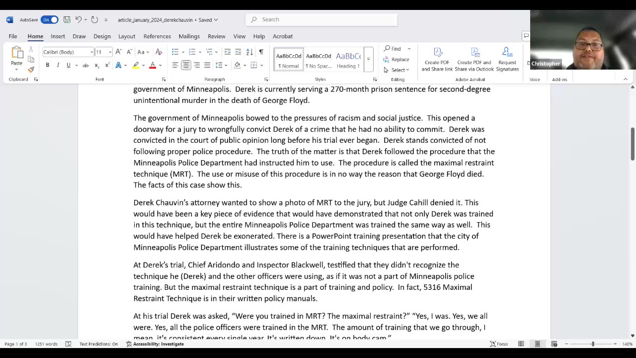This screenshot has width=636, height=358.
Task: Open the font name dropdown Calibri (Body)
Action: [91, 52]
